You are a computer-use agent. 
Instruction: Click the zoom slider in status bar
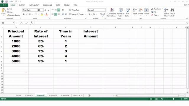(173, 99)
